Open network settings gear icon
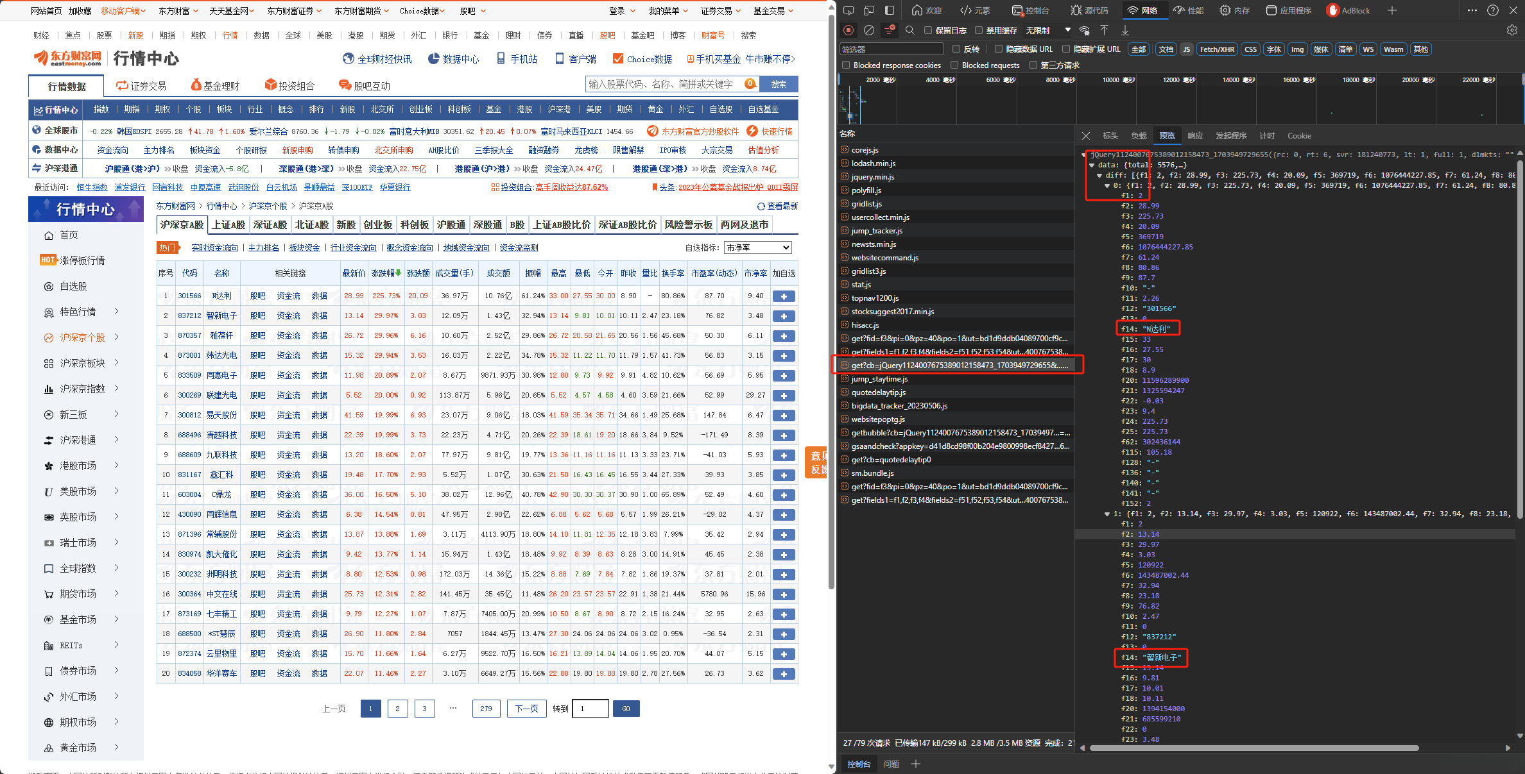This screenshot has height=774, width=1525. click(x=1512, y=30)
